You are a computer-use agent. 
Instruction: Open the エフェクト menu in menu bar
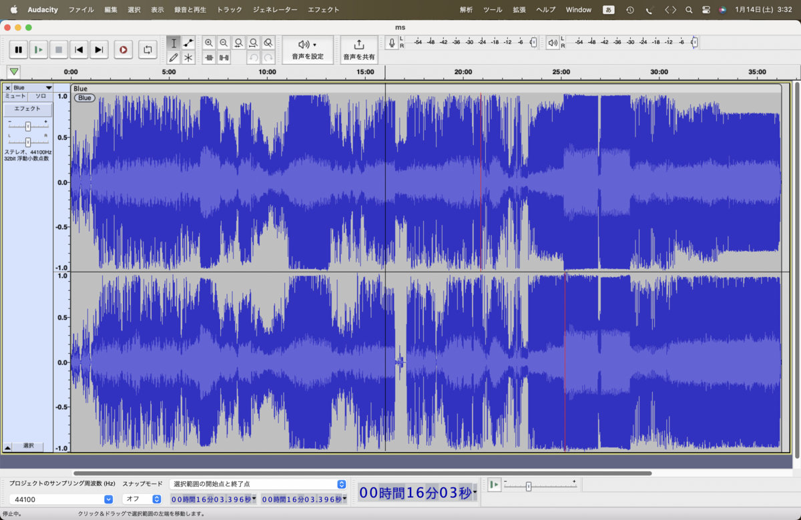click(x=323, y=10)
